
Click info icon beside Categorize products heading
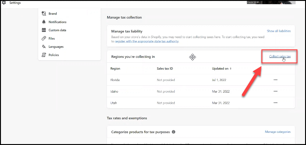[173, 132]
